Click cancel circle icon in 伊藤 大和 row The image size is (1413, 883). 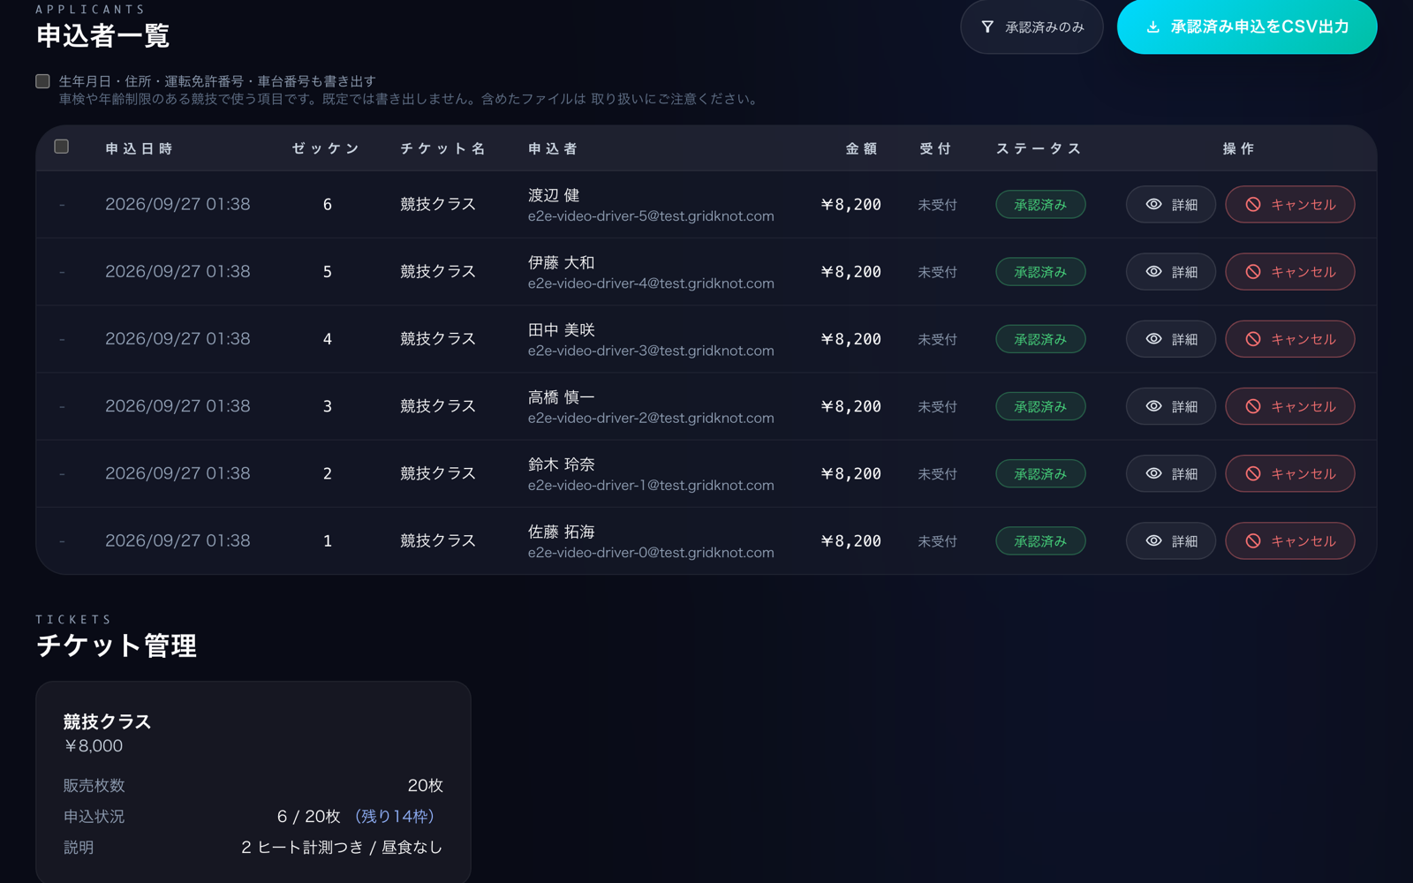(1253, 272)
